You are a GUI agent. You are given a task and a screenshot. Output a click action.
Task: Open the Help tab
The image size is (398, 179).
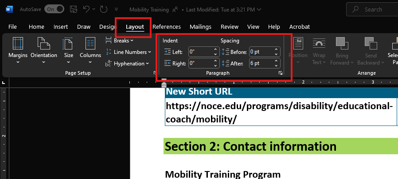274,27
